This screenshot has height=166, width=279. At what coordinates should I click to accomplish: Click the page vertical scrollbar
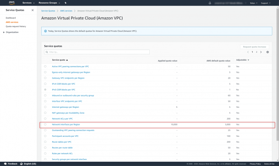click(x=277, y=75)
